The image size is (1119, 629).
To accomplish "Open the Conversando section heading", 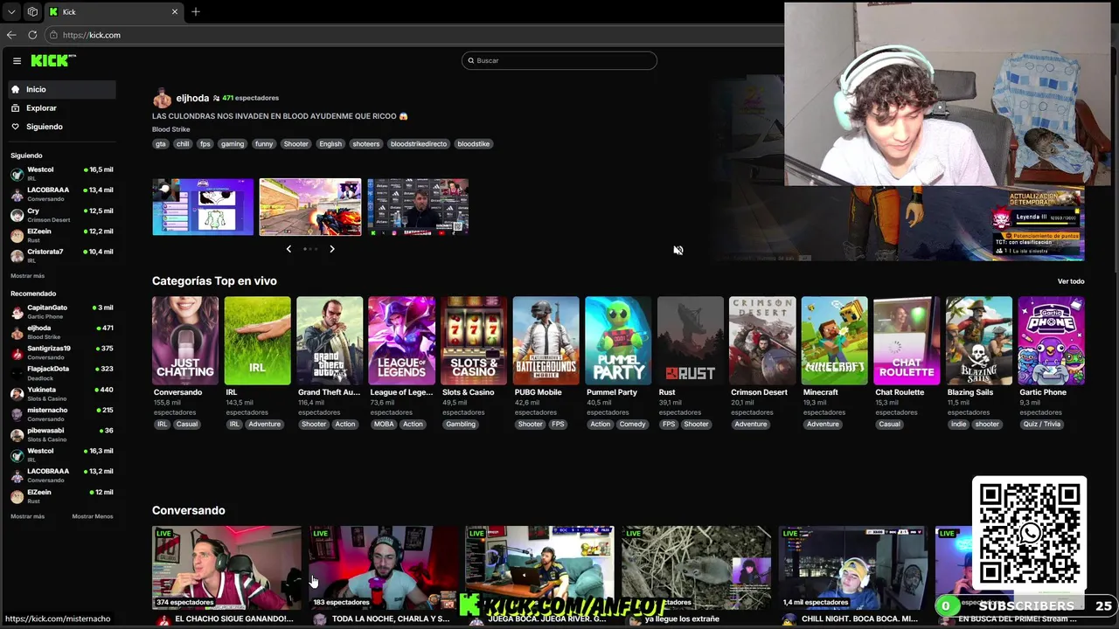I will 189,510.
